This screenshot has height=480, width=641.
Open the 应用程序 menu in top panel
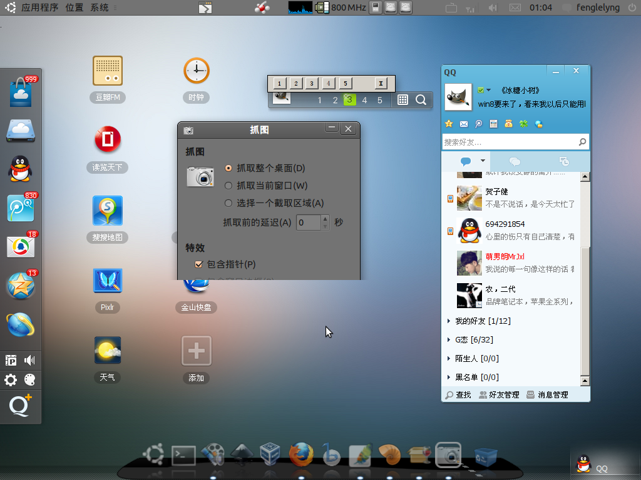(x=39, y=7)
